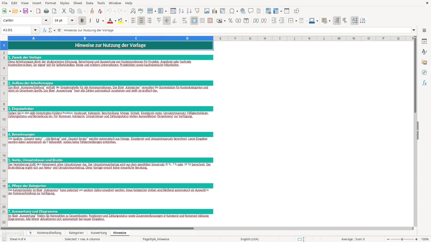The image size is (431, 242).
Task: Insert a comment
Action: coord(251,11)
